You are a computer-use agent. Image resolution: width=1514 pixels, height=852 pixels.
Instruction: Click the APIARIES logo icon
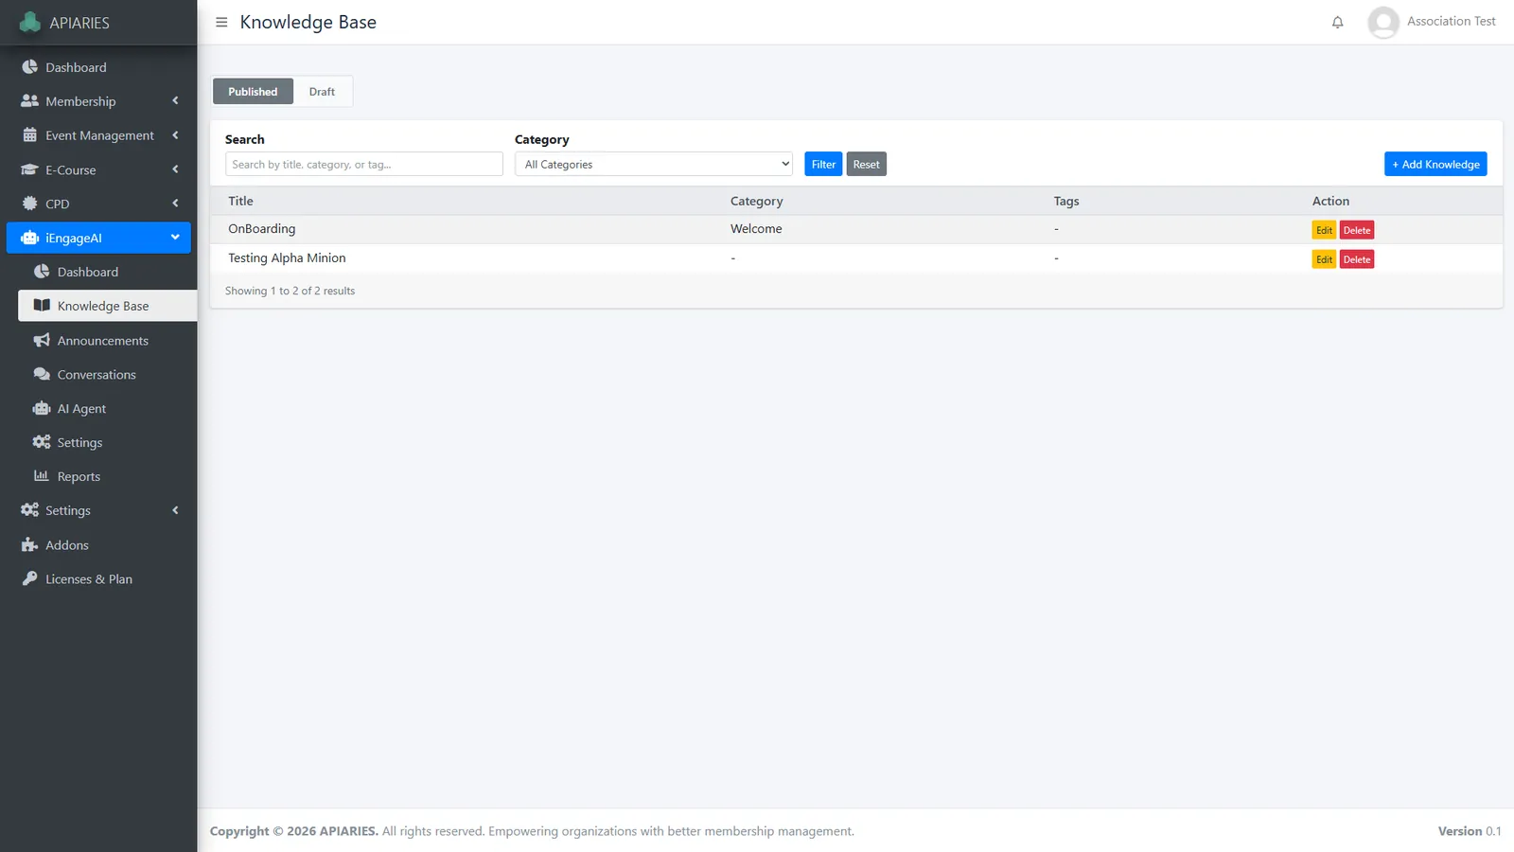[30, 22]
